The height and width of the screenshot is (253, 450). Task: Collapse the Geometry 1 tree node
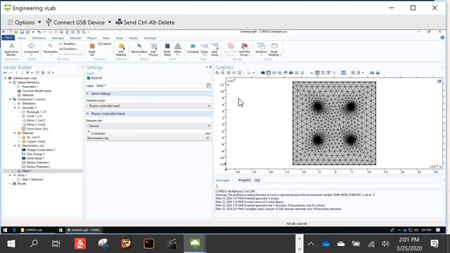[x=15, y=108]
